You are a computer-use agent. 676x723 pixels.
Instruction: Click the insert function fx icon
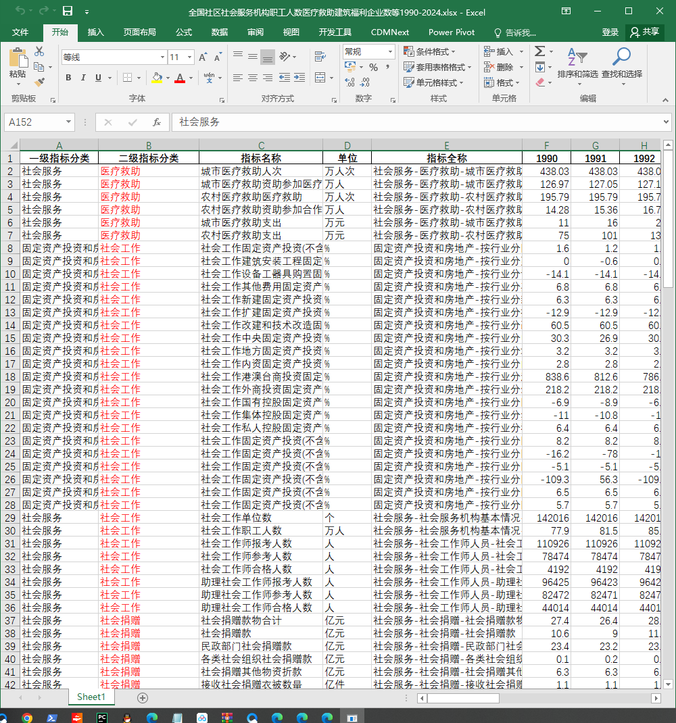(157, 122)
